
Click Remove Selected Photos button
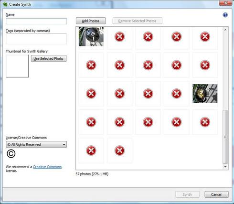coord(138,21)
